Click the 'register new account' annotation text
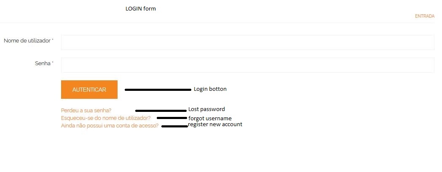Viewport: 442px width, 172px height. pyautogui.click(x=215, y=124)
